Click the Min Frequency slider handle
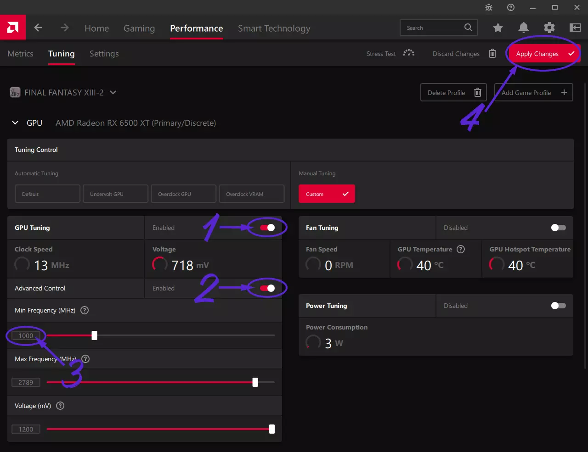Viewport: 588px width, 452px height. (94, 335)
